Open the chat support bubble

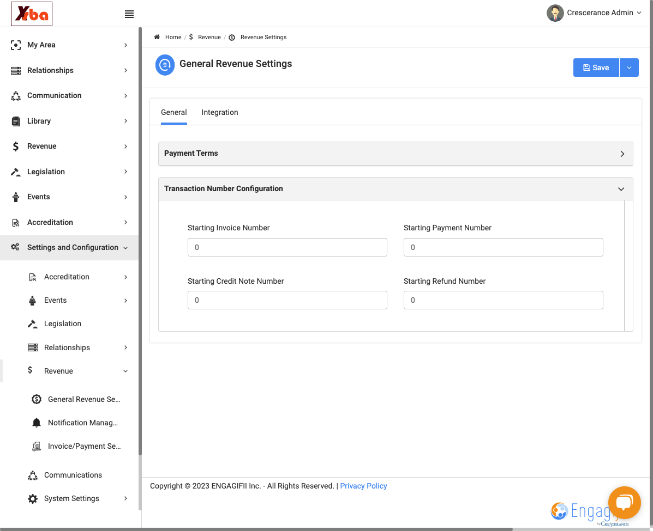[x=624, y=502]
